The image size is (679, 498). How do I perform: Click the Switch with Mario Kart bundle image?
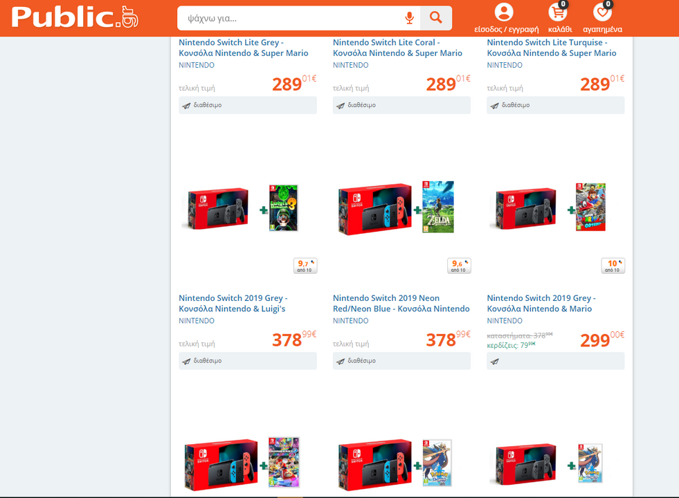pos(242,463)
